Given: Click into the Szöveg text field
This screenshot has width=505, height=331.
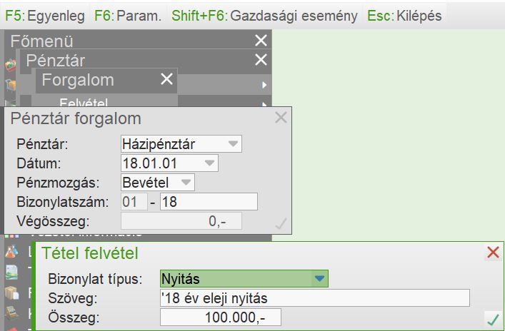Looking at the screenshot, I should point(314,297).
